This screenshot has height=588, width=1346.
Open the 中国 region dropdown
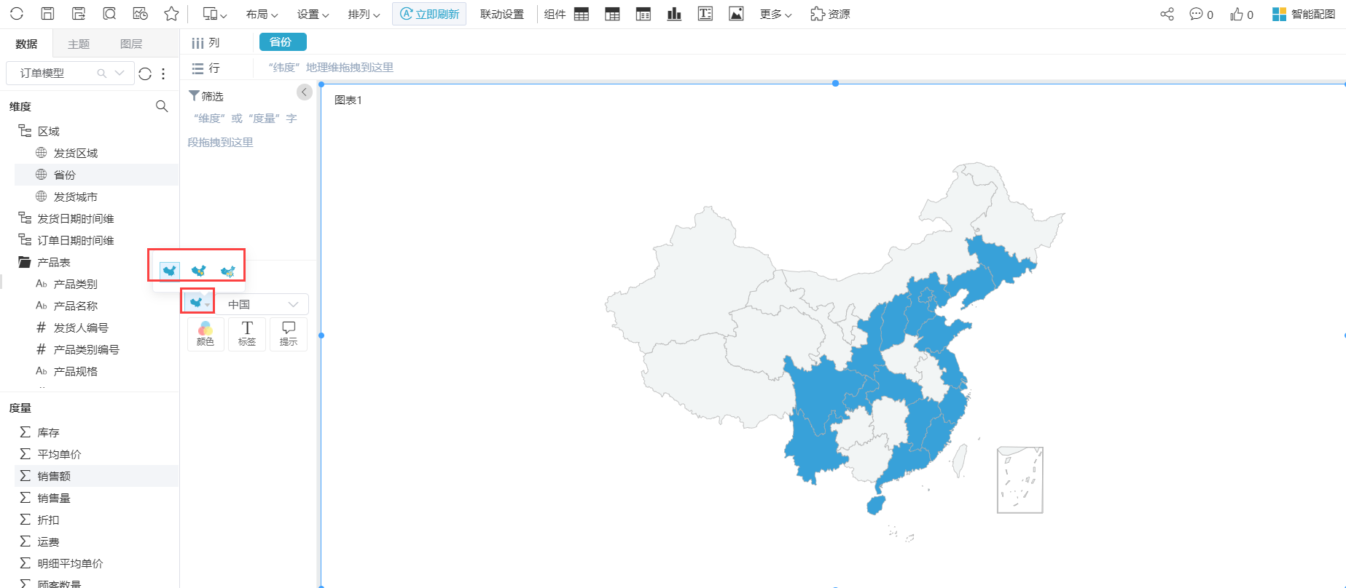click(x=264, y=304)
